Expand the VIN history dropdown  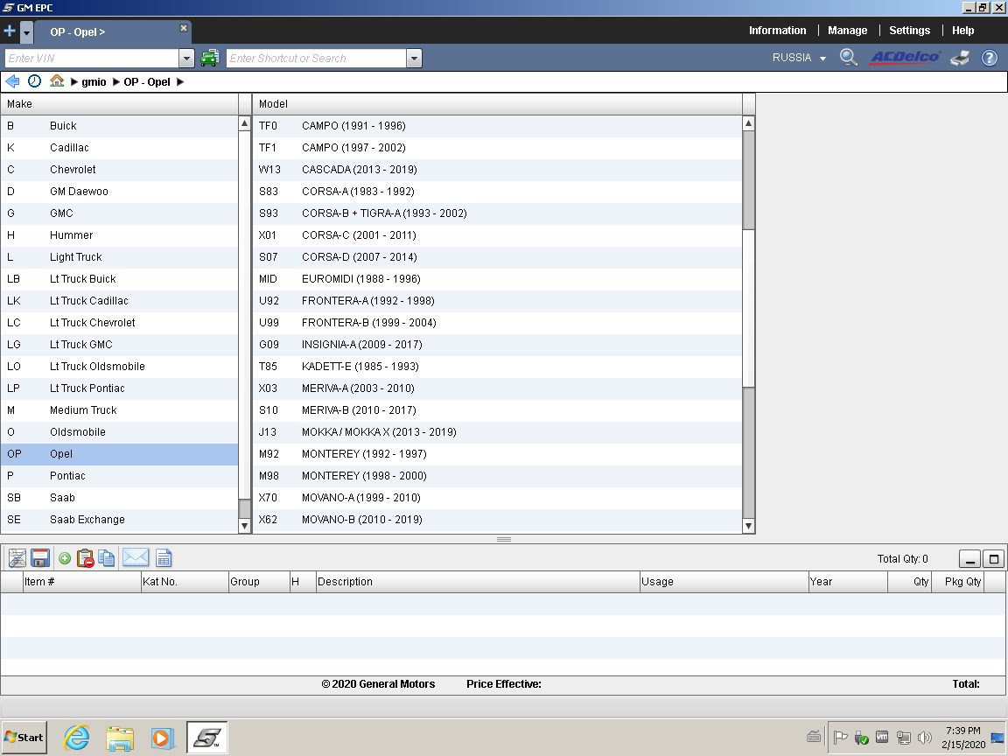[x=186, y=59]
